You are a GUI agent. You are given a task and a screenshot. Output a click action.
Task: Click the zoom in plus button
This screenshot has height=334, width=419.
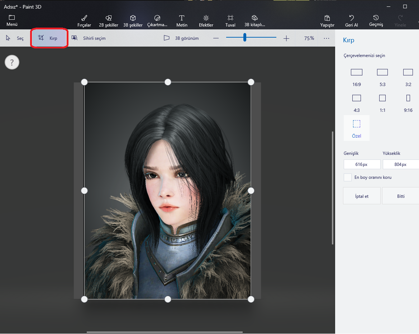(286, 38)
